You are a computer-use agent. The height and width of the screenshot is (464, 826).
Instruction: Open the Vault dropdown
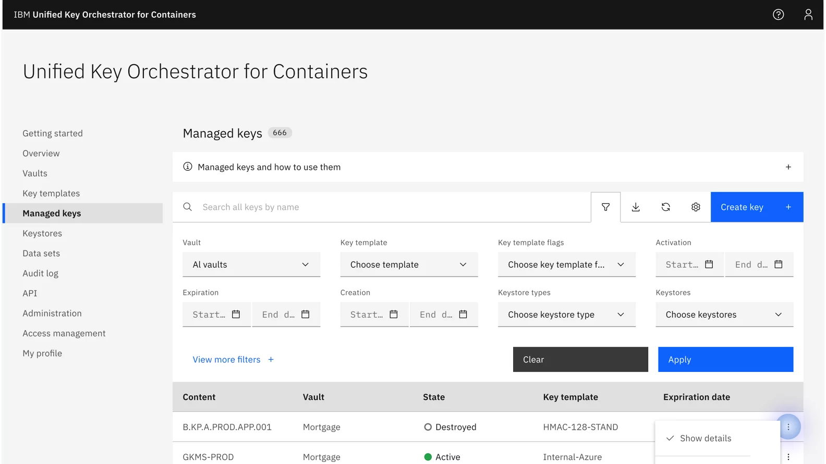pyautogui.click(x=251, y=265)
